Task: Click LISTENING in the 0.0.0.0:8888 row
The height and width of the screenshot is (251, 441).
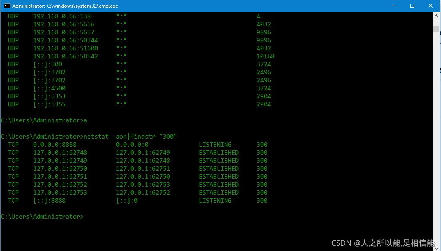Action: pos(215,145)
